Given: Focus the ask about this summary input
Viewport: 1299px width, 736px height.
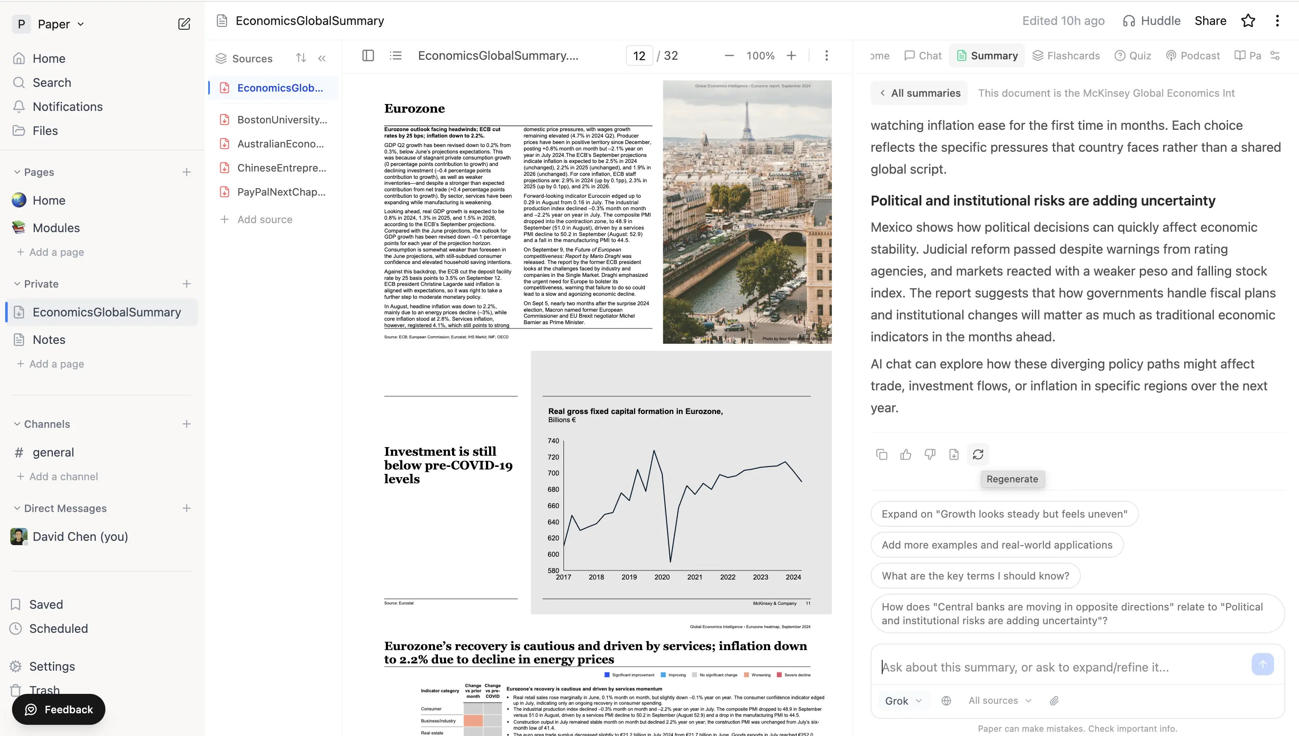Looking at the screenshot, I should [1062, 667].
